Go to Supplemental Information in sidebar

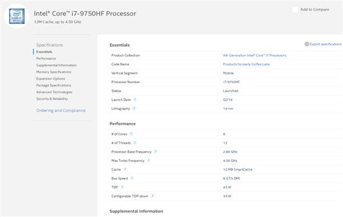(57, 65)
